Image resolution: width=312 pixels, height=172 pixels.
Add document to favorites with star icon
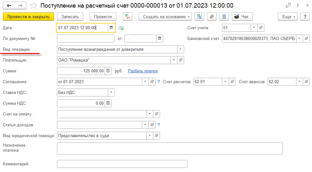pyautogui.click(x=34, y=5)
